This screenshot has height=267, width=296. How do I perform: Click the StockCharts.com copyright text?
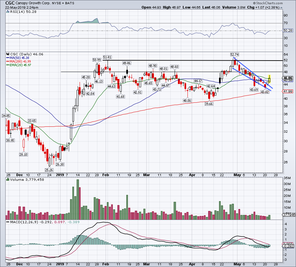tap(268, 3)
